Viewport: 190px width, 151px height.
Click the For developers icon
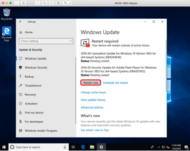click(20, 121)
